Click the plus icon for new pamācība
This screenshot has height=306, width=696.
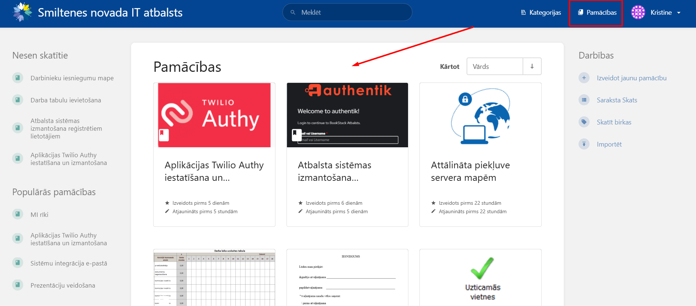[584, 78]
